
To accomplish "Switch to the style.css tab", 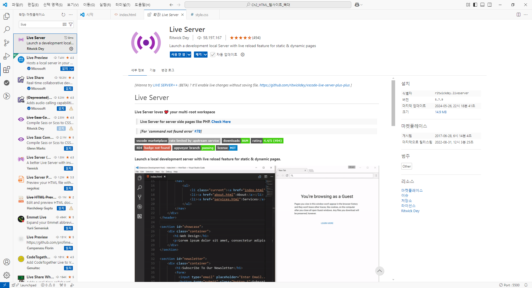I will (x=202, y=15).
